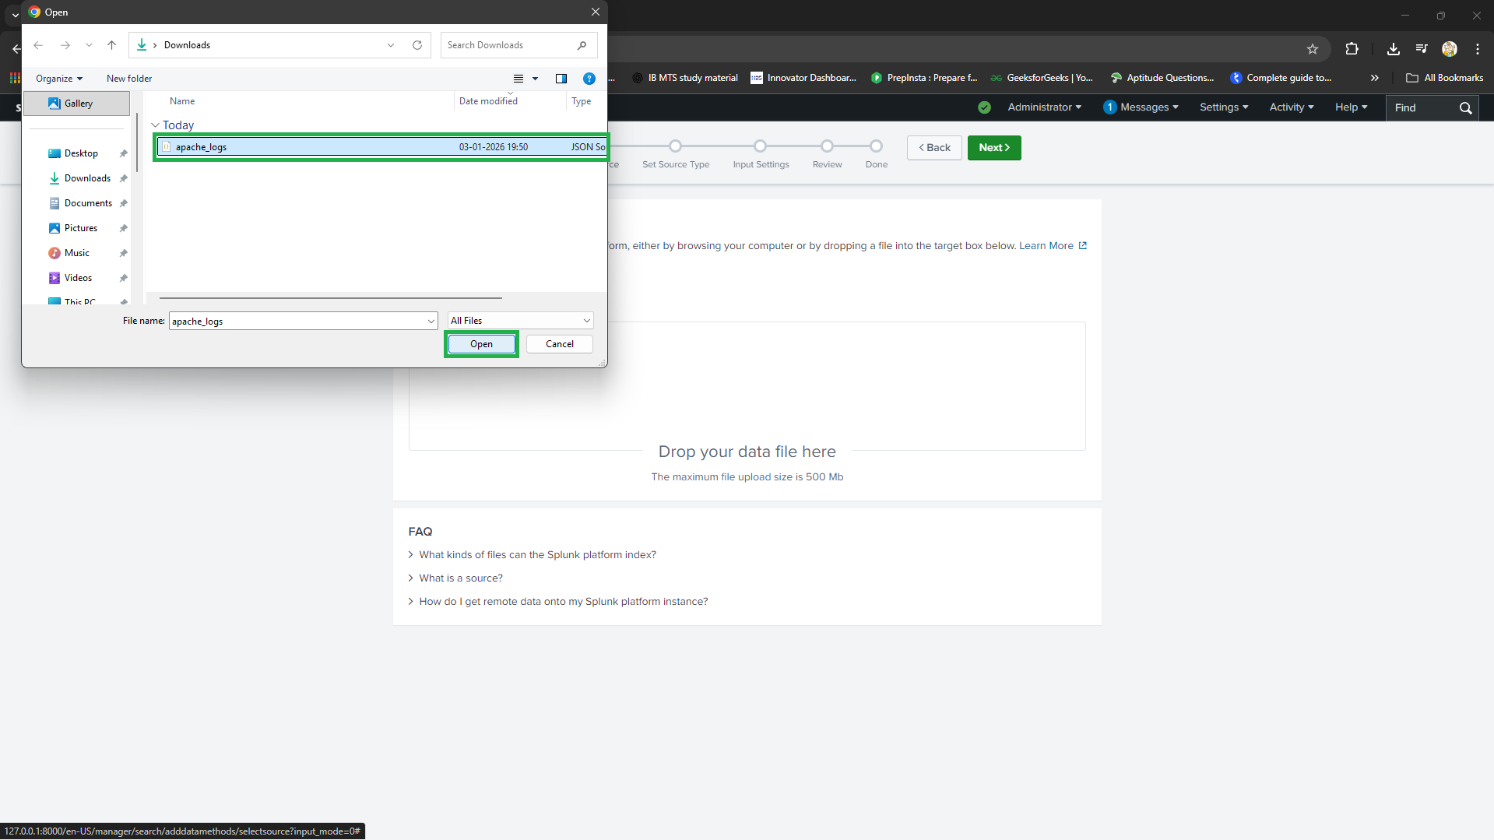Open Documents in the navigation pane
This screenshot has height=840, width=1494.
coord(88,203)
